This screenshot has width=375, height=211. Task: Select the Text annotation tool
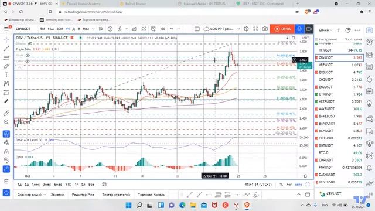click(x=6, y=75)
